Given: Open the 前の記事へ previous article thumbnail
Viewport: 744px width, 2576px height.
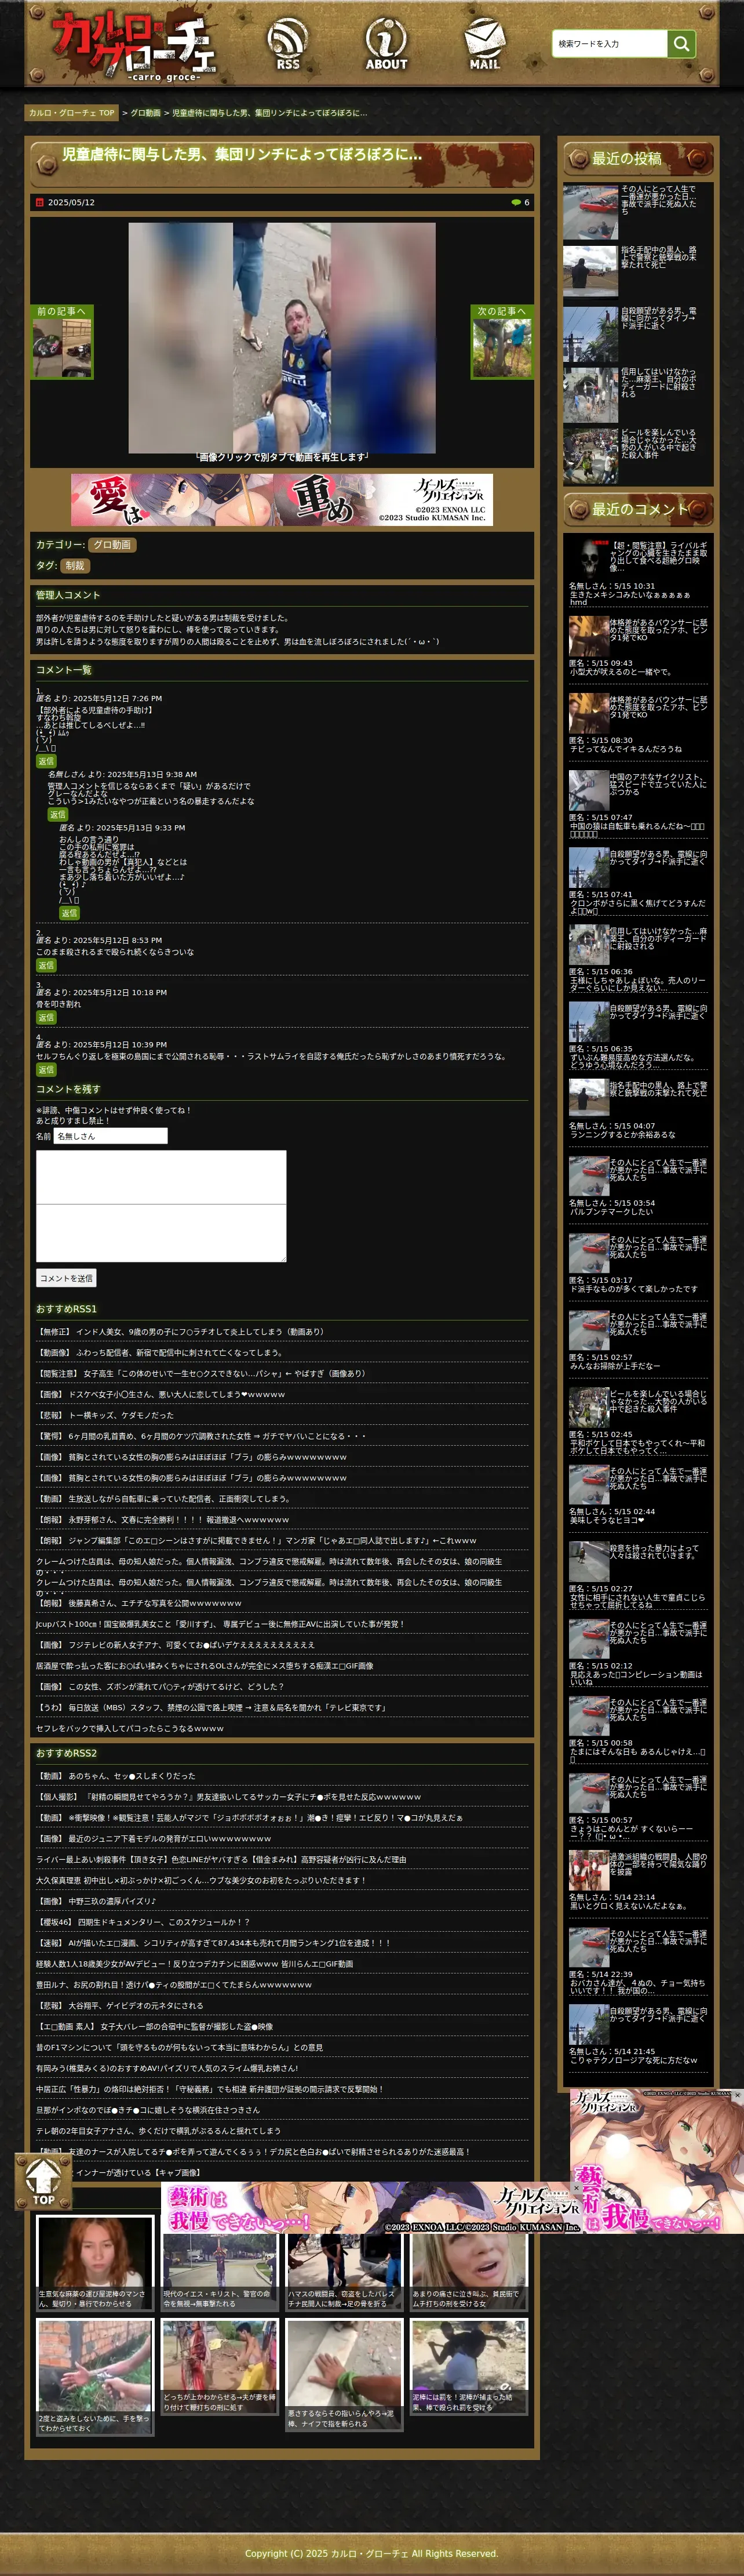Looking at the screenshot, I should (62, 342).
